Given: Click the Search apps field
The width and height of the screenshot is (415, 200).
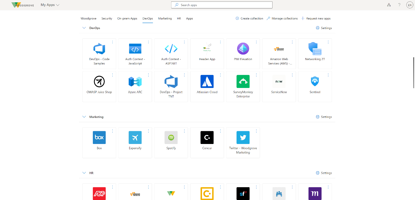Looking at the screenshot, I should point(222,5).
